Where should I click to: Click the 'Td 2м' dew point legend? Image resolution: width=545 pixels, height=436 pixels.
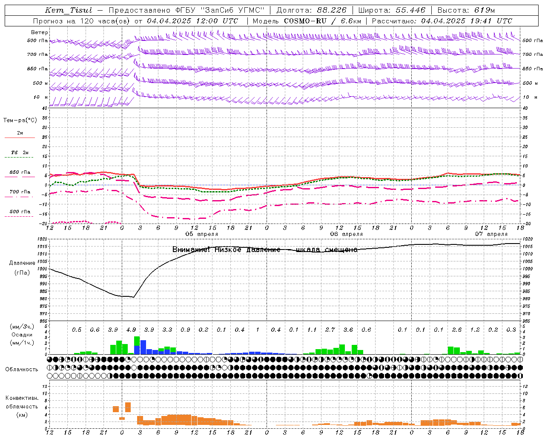point(20,152)
